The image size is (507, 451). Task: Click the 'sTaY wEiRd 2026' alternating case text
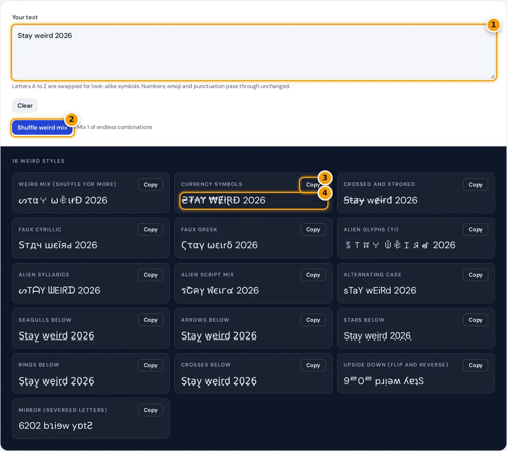[x=380, y=290]
